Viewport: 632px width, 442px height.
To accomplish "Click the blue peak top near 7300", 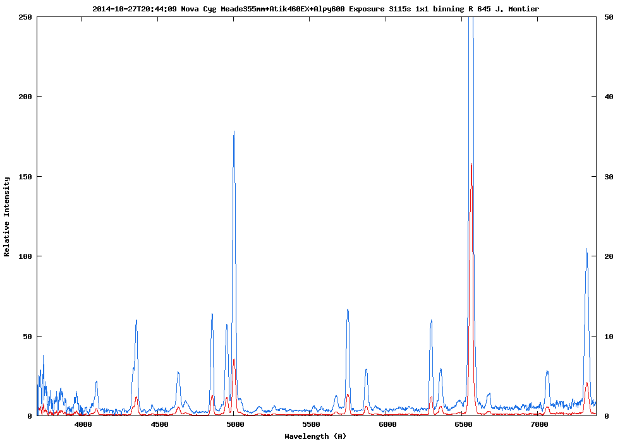I will point(586,249).
